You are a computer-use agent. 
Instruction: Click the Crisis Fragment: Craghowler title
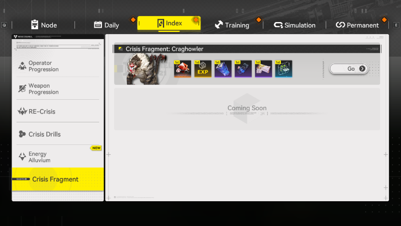point(165,49)
